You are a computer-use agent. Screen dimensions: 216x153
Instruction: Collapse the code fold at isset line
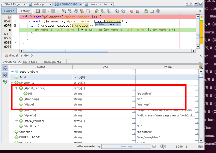coord(15,17)
